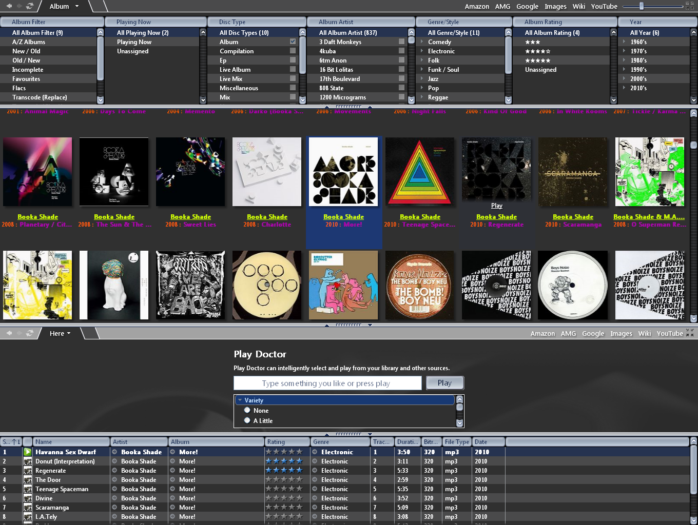Viewport: 698px width, 525px height.
Task: Click the star rating in The Door row
Action: (284, 480)
